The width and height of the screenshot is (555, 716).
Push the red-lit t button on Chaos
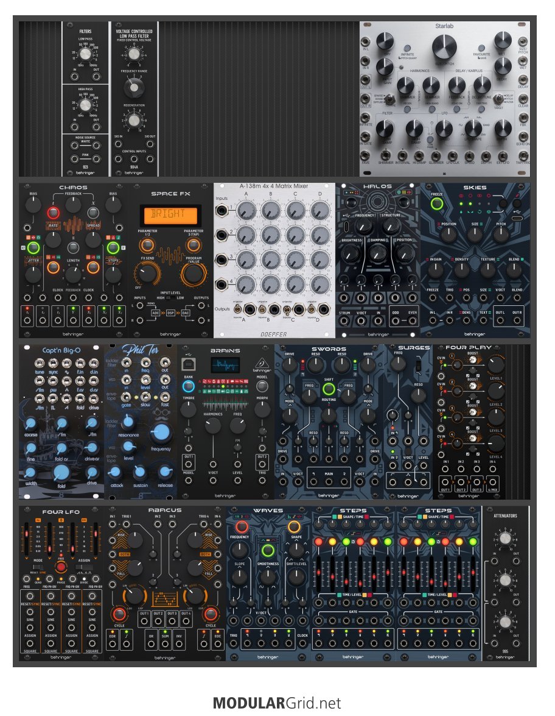[x=53, y=212]
